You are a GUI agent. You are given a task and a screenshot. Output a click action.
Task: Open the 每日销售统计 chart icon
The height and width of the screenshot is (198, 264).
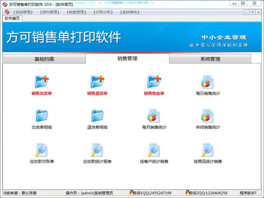(208, 82)
